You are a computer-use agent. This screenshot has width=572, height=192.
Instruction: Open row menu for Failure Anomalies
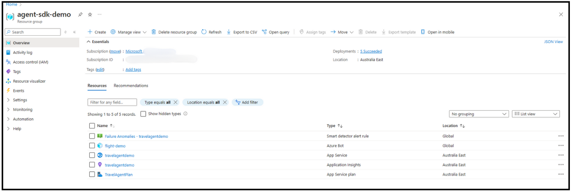[x=561, y=136]
